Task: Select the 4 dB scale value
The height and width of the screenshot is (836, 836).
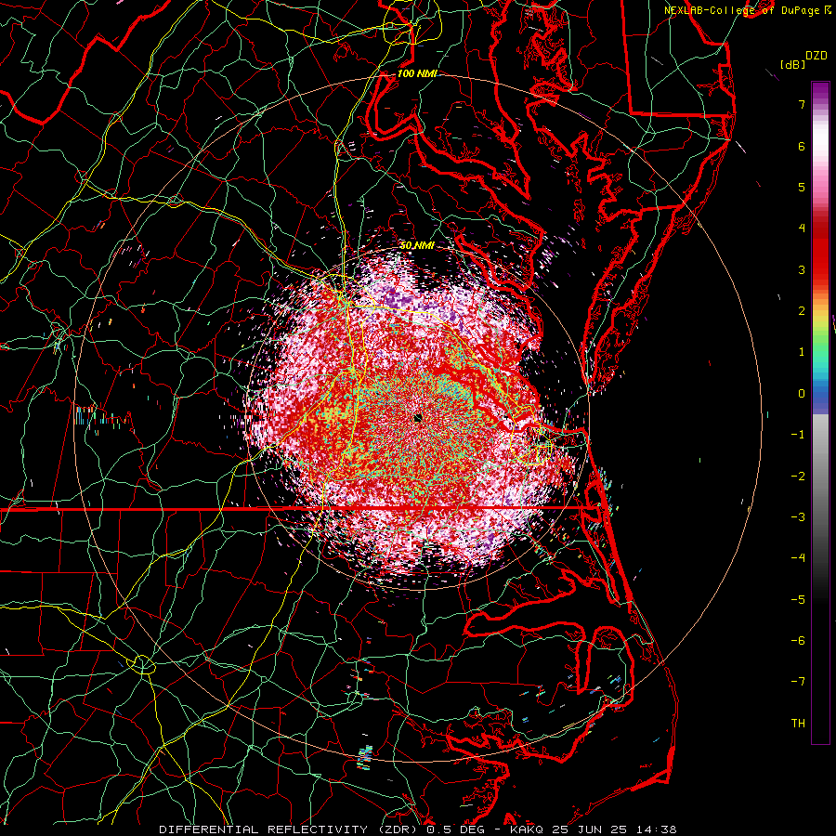Action: pos(802,229)
